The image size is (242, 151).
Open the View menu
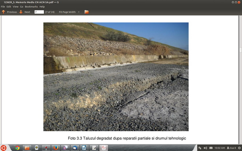point(15,7)
